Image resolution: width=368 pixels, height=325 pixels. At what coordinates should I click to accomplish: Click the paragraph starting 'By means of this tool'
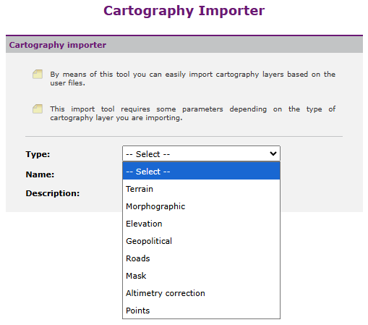click(192, 78)
